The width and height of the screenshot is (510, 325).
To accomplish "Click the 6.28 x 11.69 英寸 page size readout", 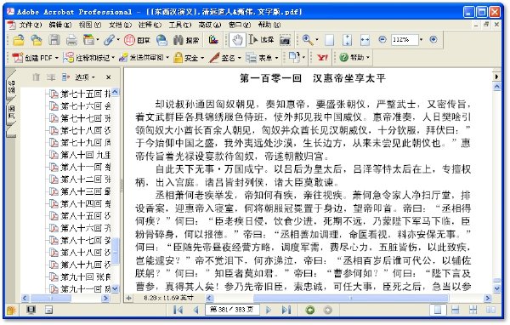I will click(168, 298).
